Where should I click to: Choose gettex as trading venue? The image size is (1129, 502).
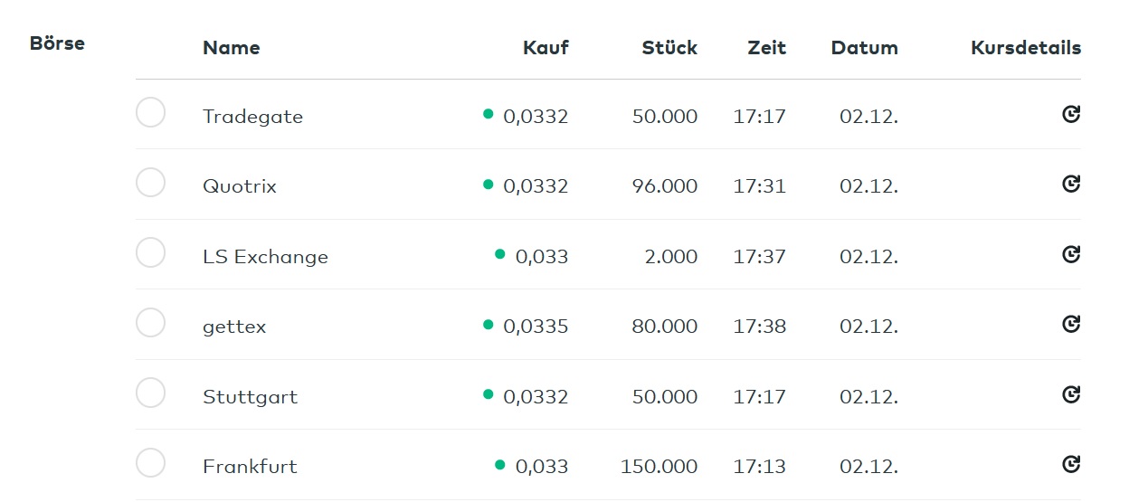pyautogui.click(x=150, y=323)
